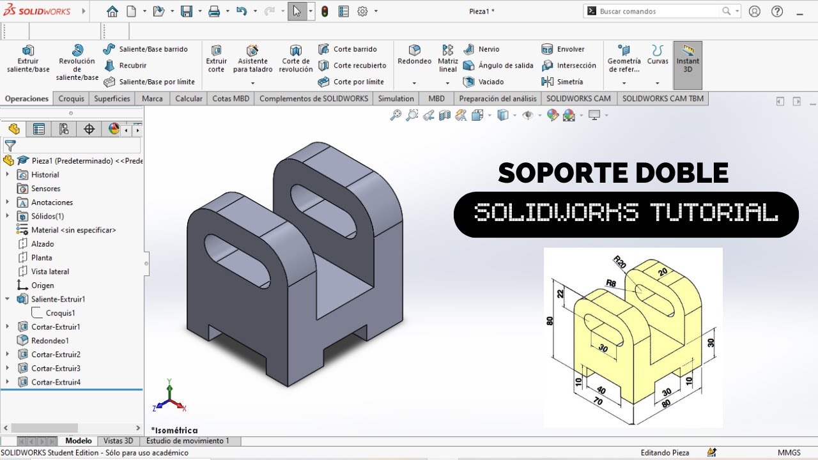818x460 pixels.
Task: Click Corte de revolución tool
Action: click(x=295, y=59)
